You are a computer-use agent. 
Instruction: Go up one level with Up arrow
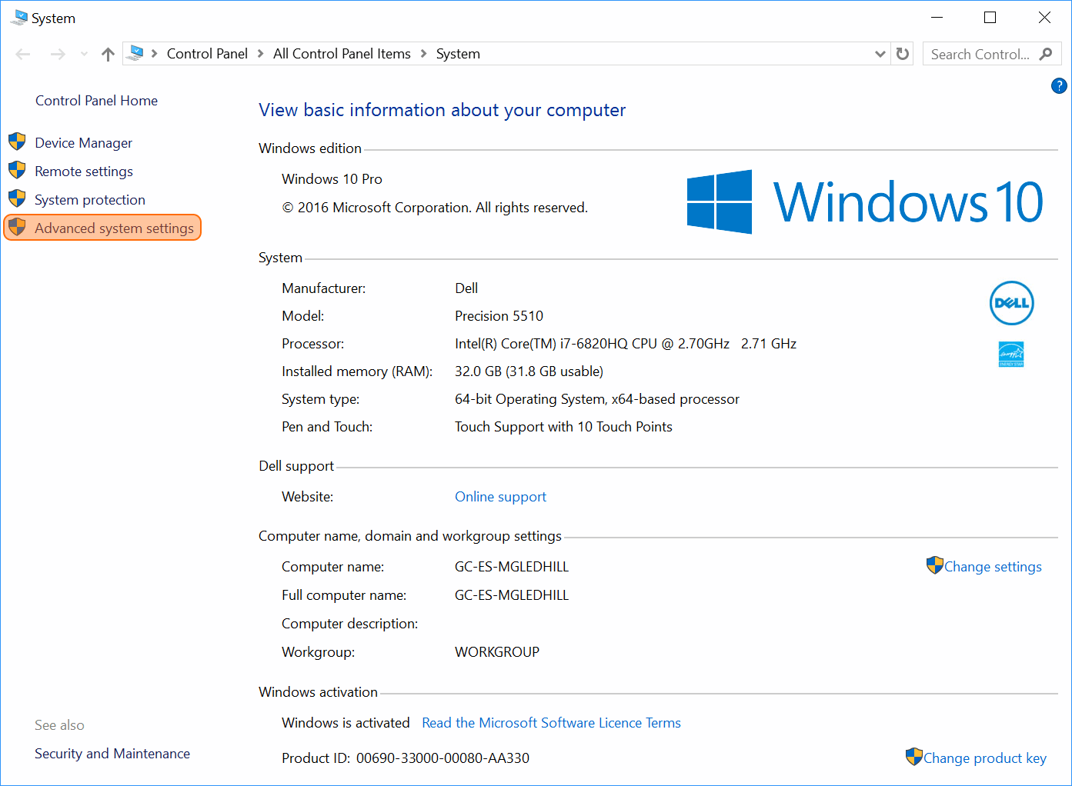point(108,54)
